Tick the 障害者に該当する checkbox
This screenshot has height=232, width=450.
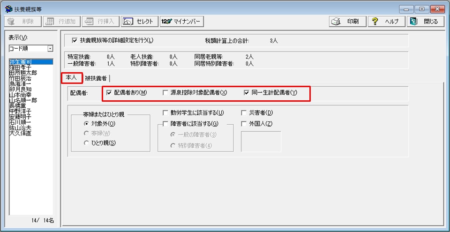(165, 124)
